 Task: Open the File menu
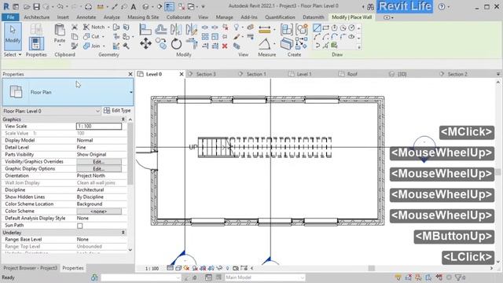pyautogui.click(x=10, y=17)
